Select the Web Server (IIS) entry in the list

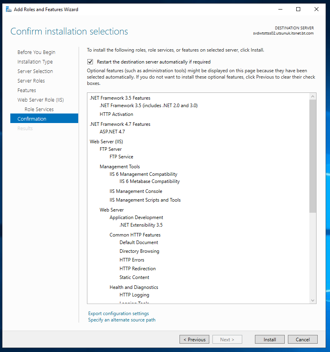tap(106, 142)
